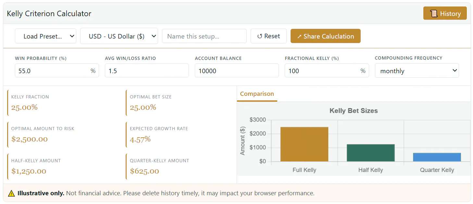Click the Full Kelly gold bar
This screenshot has height=204, width=473.
[304, 144]
